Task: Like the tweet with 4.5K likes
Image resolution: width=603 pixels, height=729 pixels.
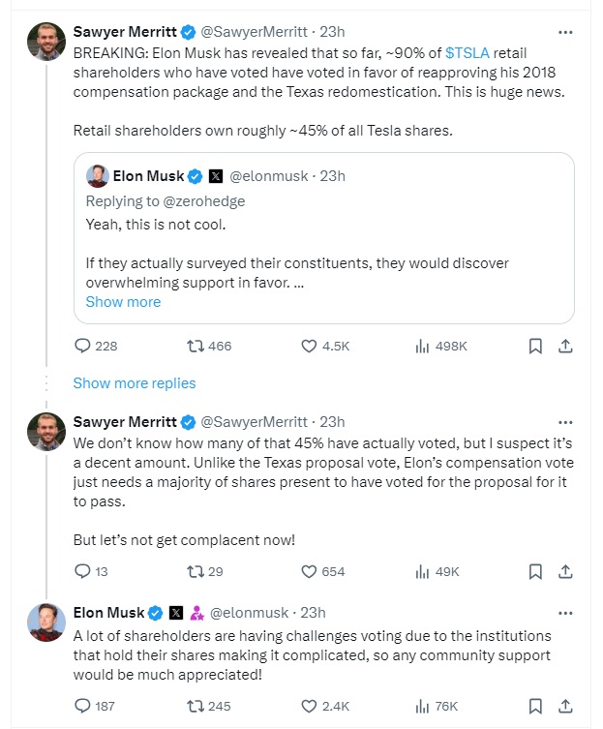Action: [x=310, y=346]
